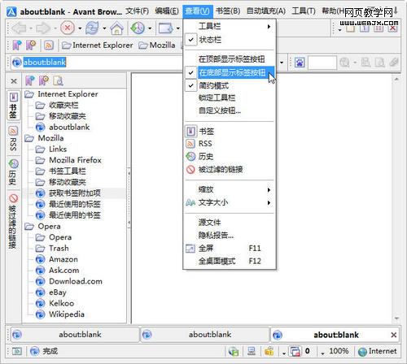Expand the 文字大小 submenu
Viewport: 407px width, 364px height.
point(230,202)
